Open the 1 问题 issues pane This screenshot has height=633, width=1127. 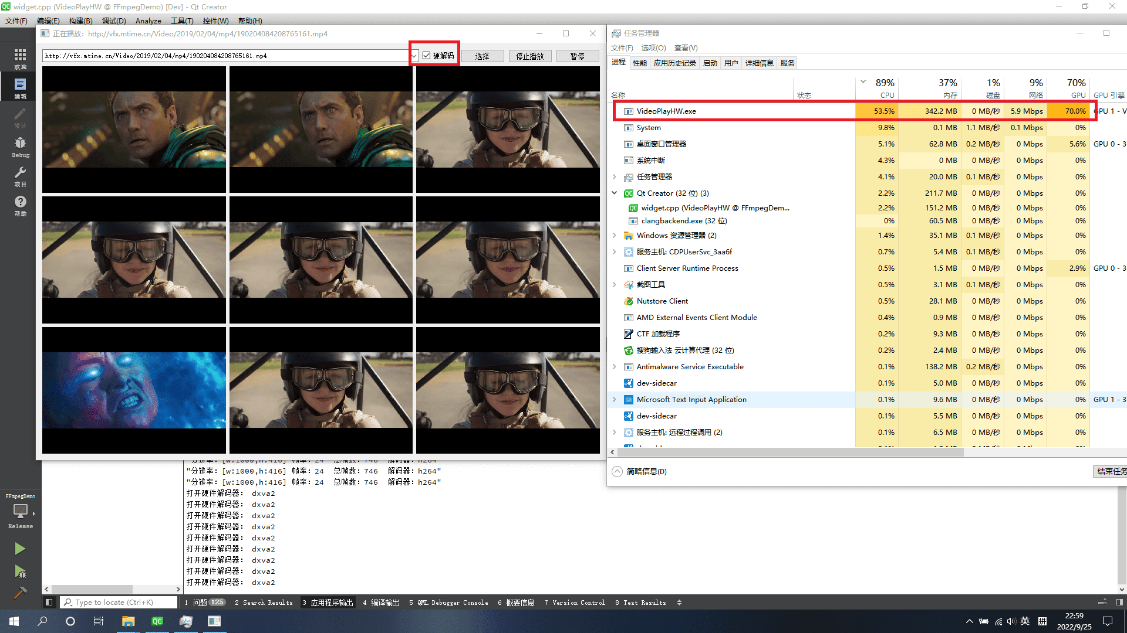tap(205, 603)
